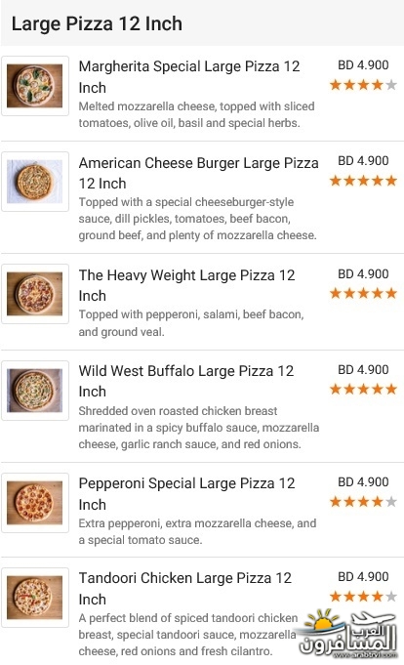The height and width of the screenshot is (665, 404).
Task: Click Pepperoni Special's star rating
Action: (x=363, y=502)
